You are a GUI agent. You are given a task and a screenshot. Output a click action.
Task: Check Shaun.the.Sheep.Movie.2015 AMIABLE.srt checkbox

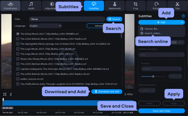pyautogui.click(x=18, y=59)
